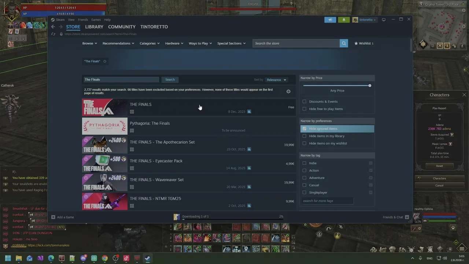Screen dimensions: 469x264
Task: Open Steam notifications bell
Action: pos(344,20)
